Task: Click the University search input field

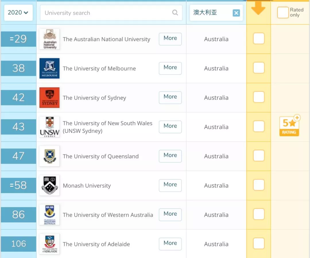Action: [106, 13]
